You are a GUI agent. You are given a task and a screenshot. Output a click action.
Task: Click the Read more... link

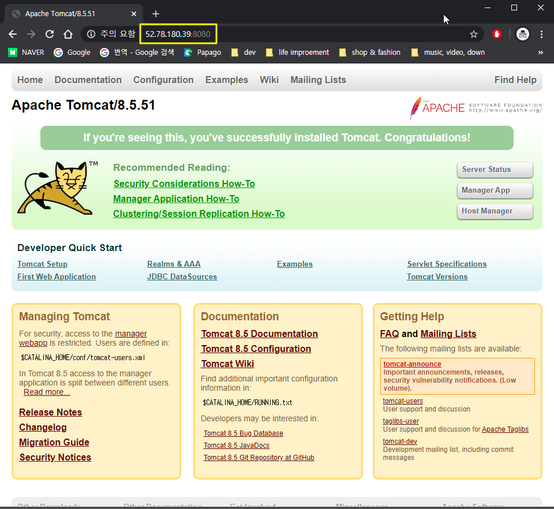[x=47, y=392]
